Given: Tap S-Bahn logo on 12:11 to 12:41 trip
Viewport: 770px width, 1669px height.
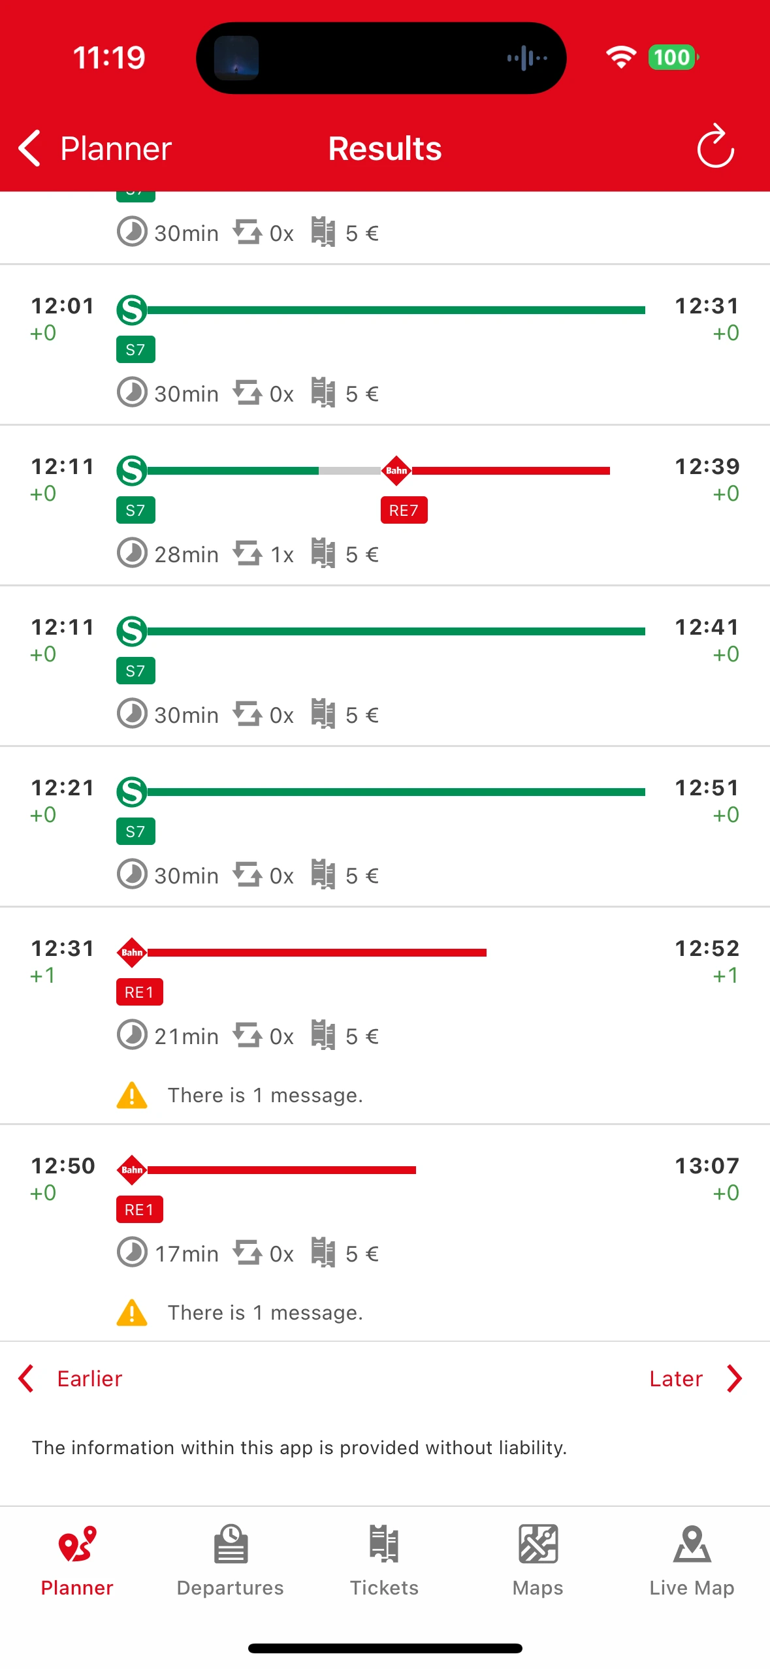Looking at the screenshot, I should pyautogui.click(x=132, y=631).
